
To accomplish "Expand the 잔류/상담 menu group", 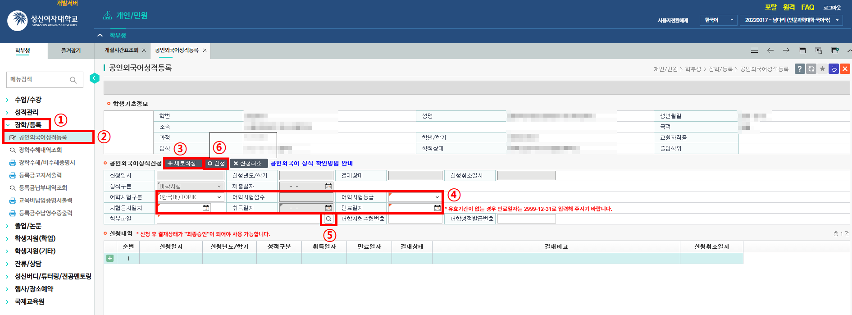I will (x=28, y=264).
